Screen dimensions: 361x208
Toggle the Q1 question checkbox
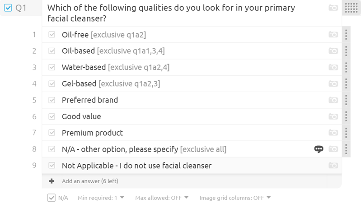coord(8,8)
